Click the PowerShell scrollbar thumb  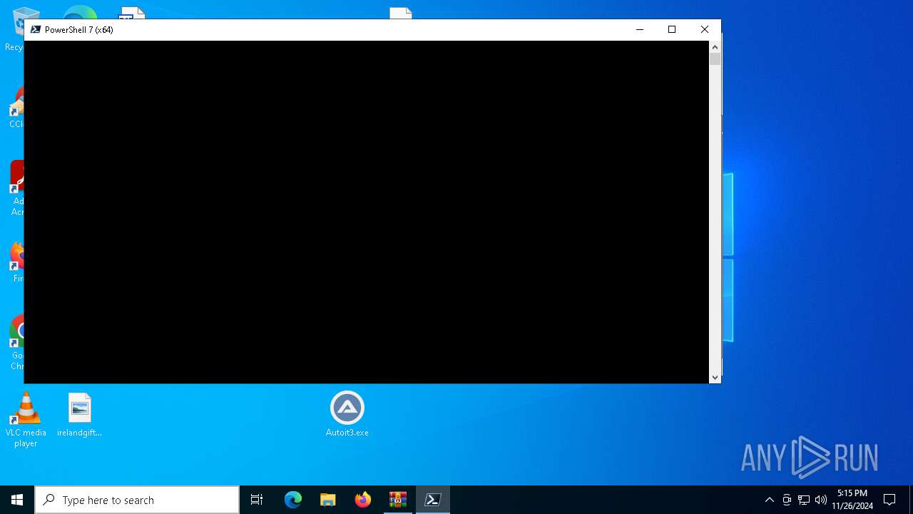click(x=715, y=59)
